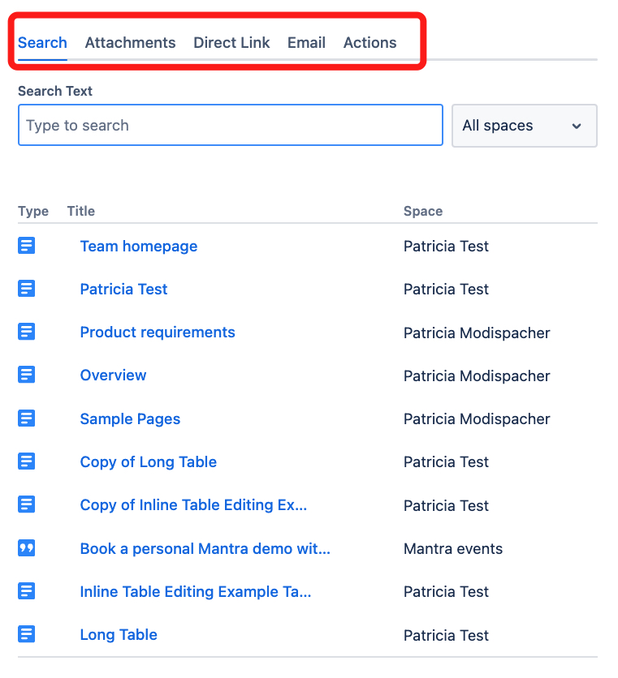Open the Direct Link tab
This screenshot has width=618, height=678.
(x=231, y=42)
